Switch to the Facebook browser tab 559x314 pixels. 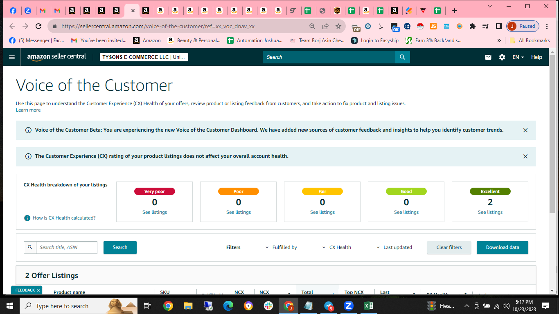(x=13, y=11)
